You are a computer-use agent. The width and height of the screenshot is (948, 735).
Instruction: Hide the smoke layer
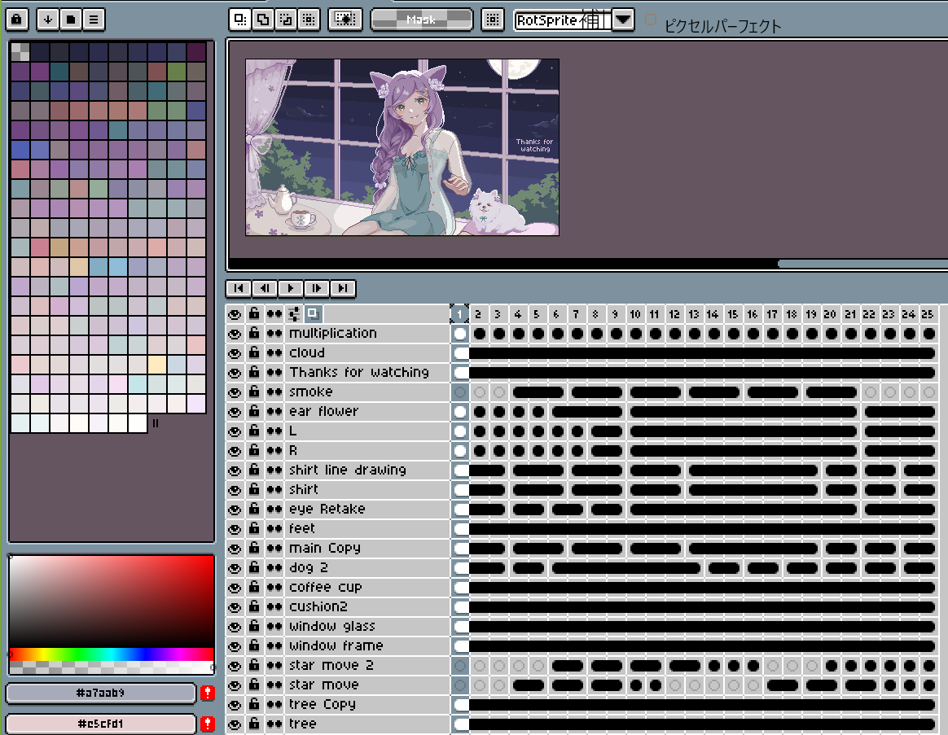pos(235,392)
